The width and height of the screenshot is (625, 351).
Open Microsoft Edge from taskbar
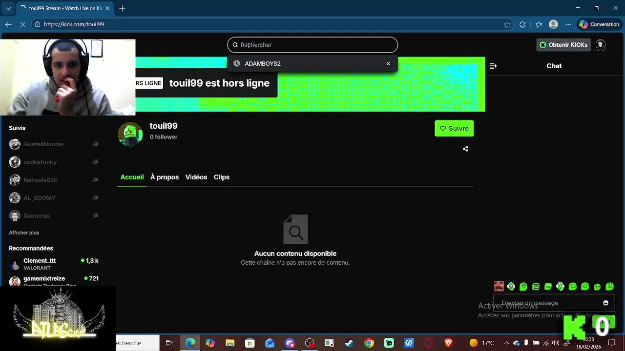[x=189, y=343]
